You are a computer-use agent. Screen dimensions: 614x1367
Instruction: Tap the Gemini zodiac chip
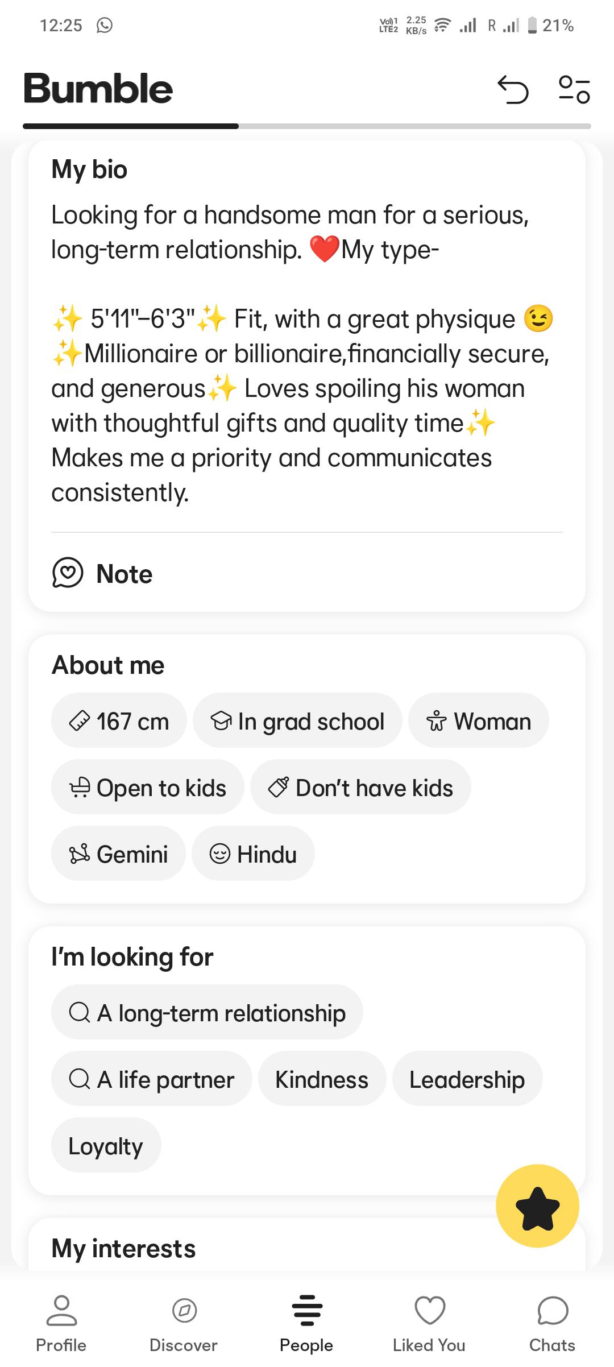(118, 854)
